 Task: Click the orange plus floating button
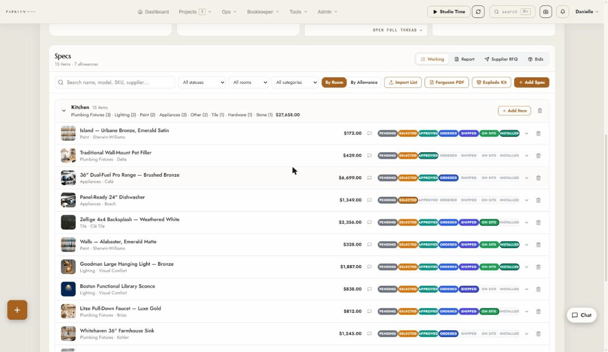tap(17, 310)
